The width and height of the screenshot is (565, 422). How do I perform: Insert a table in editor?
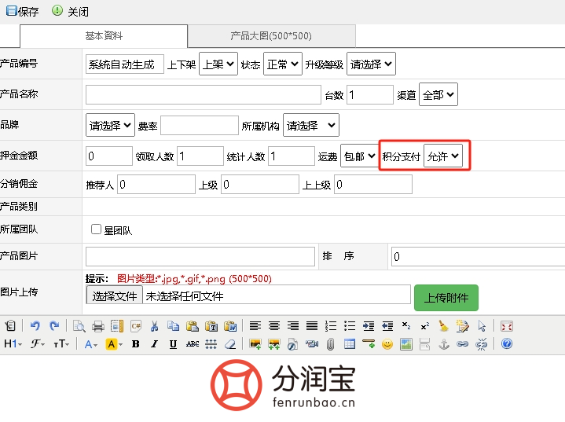(350, 343)
